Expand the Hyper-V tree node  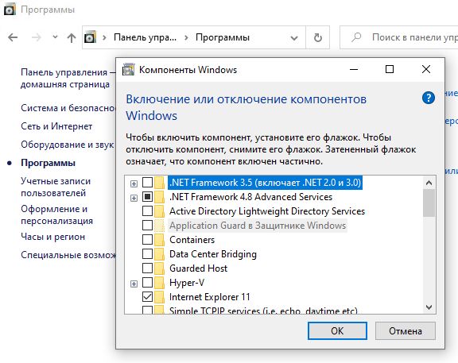click(x=134, y=284)
